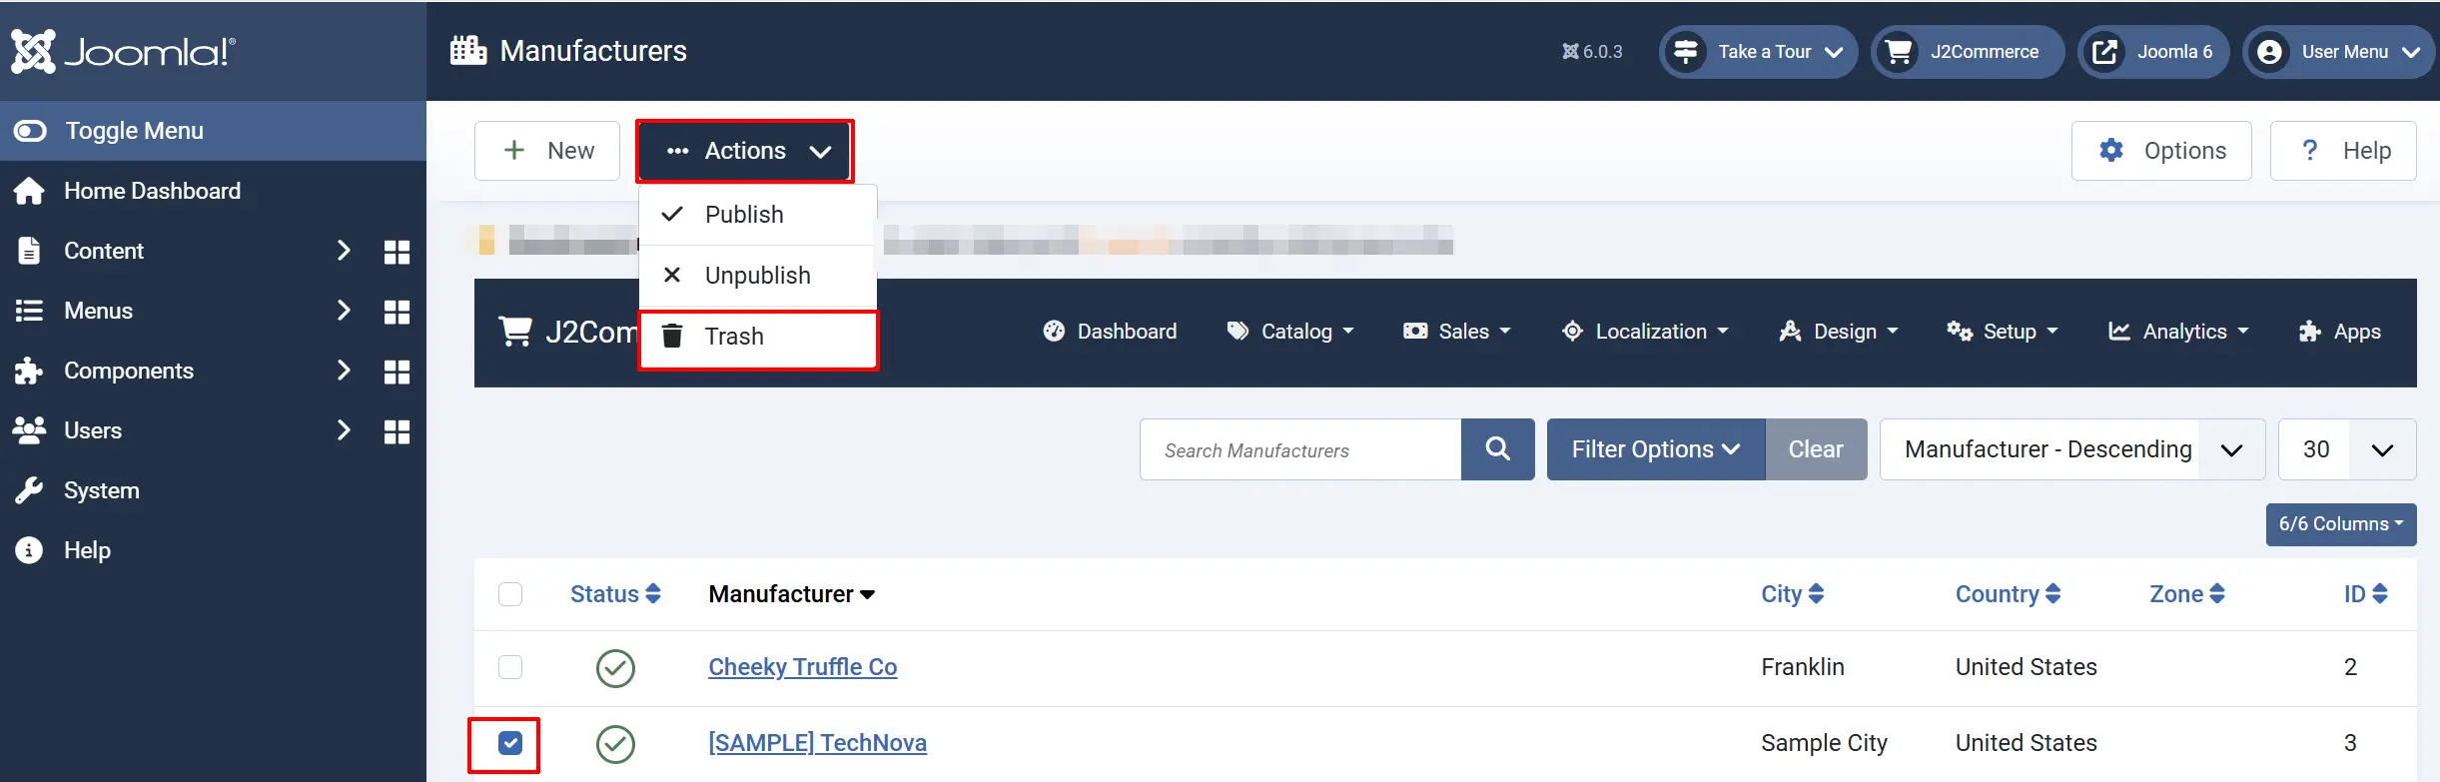Open the Design menu in J2Commerce bar
Viewport: 2440px width, 782px height.
pos(1839,332)
